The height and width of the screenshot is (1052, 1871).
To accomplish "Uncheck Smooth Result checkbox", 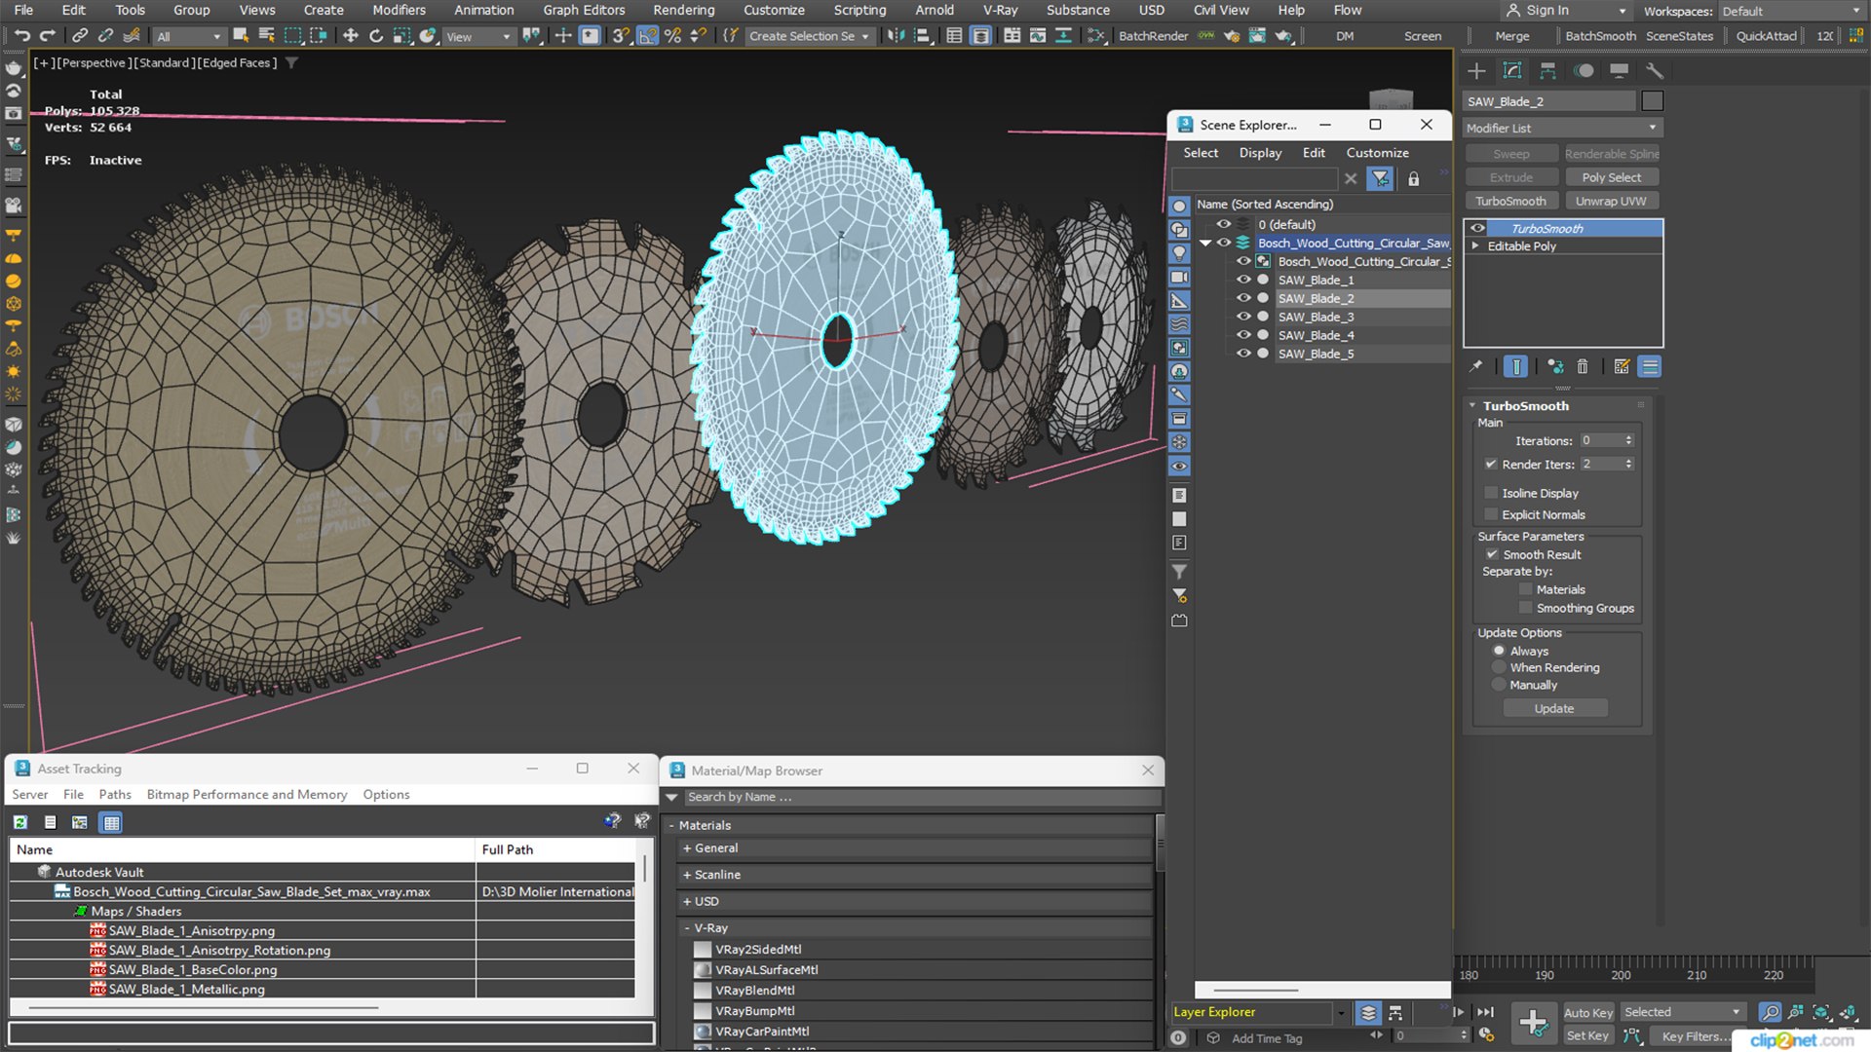I will coord(1491,554).
